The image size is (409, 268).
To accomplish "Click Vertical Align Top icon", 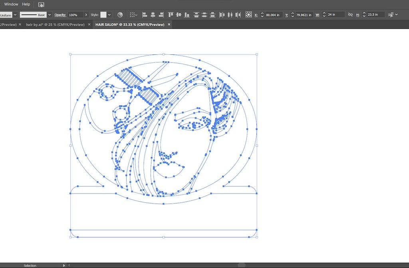I will pos(171,15).
